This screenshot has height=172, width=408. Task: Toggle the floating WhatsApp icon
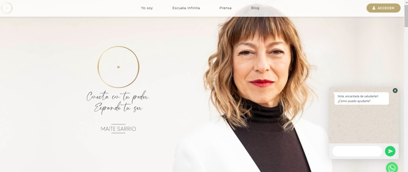coord(392,168)
